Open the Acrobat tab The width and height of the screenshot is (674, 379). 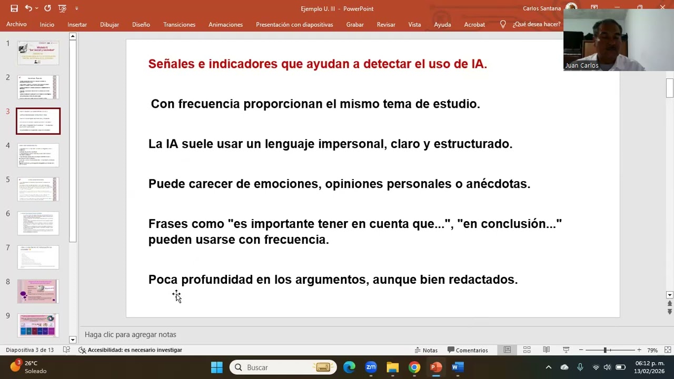[474, 24]
